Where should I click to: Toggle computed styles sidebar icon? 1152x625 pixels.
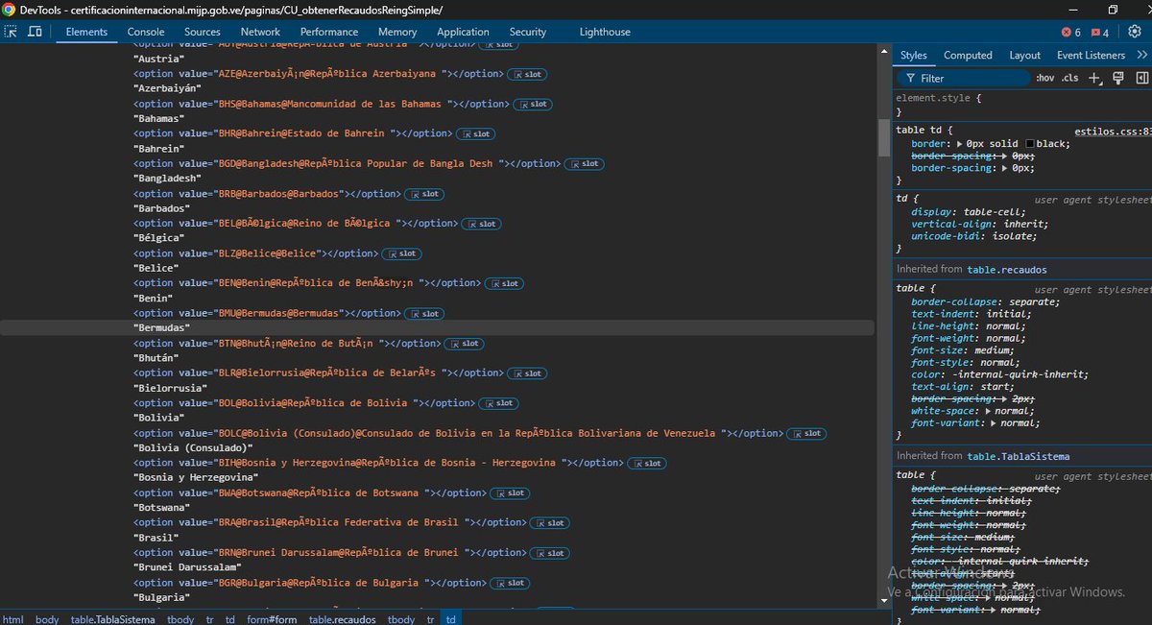click(1140, 78)
